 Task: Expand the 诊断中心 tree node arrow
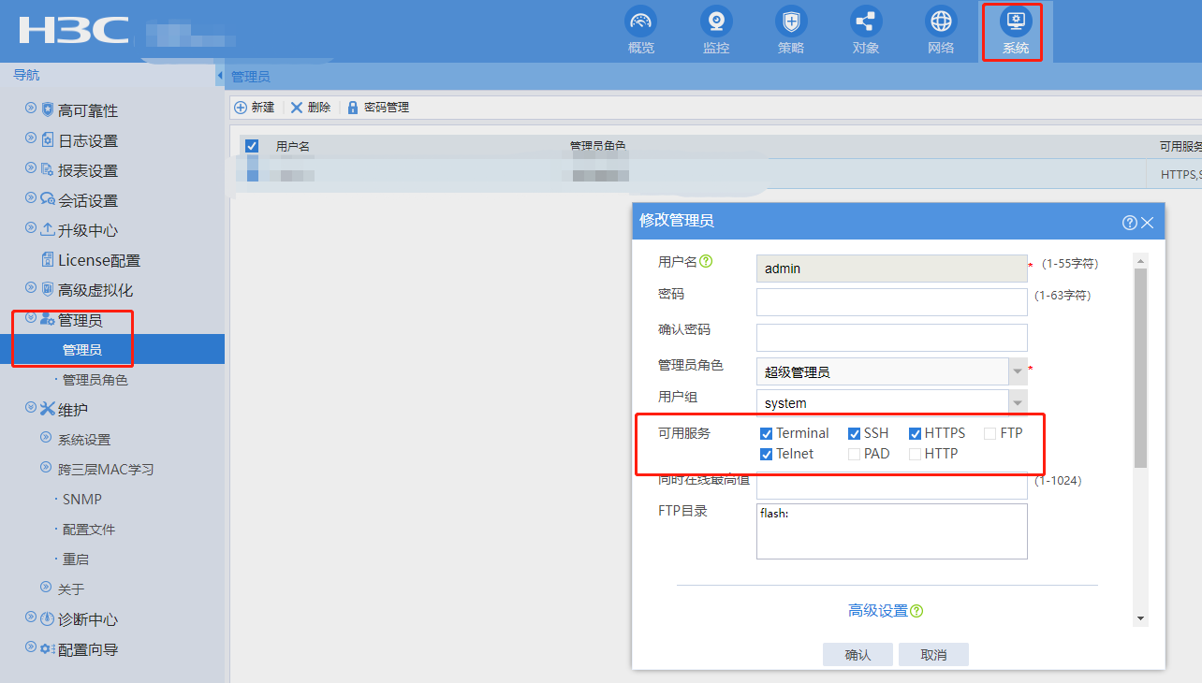(x=31, y=618)
